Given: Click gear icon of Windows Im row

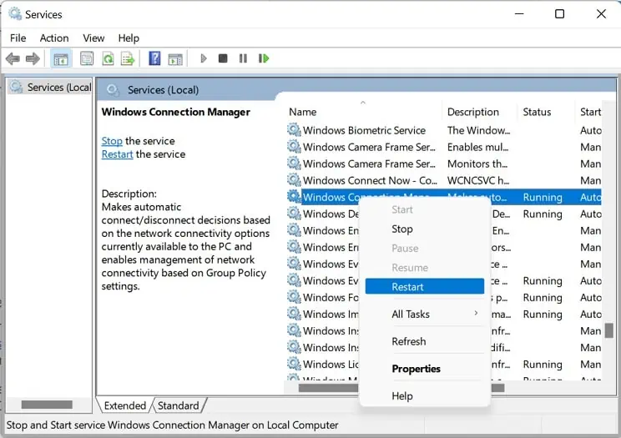Looking at the screenshot, I should [294, 314].
